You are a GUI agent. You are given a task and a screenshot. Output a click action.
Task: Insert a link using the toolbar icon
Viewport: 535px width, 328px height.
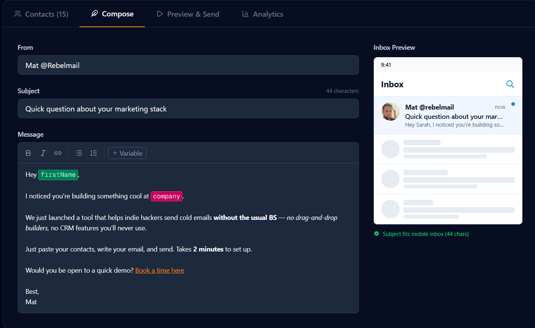coord(58,153)
